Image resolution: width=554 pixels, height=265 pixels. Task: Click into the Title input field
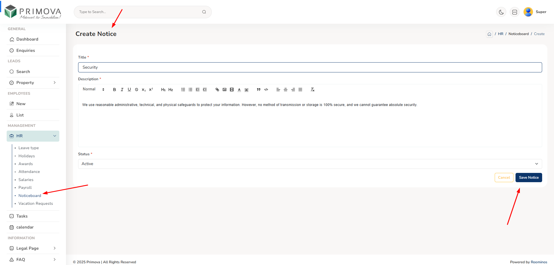click(x=310, y=67)
